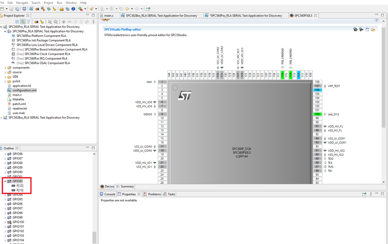Click pin 9 labeled MDO0 on chip

pos(162,114)
